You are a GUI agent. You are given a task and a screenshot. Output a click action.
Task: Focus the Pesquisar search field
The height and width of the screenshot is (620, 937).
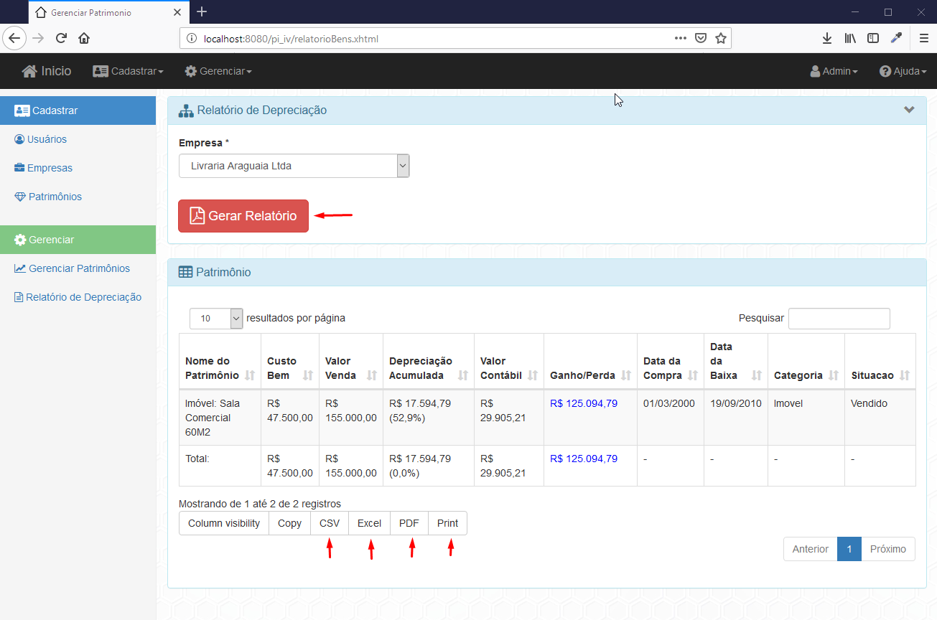(839, 319)
